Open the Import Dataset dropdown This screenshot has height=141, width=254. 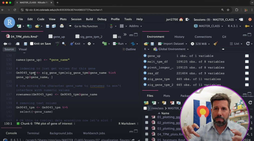pyautogui.click(x=173, y=44)
